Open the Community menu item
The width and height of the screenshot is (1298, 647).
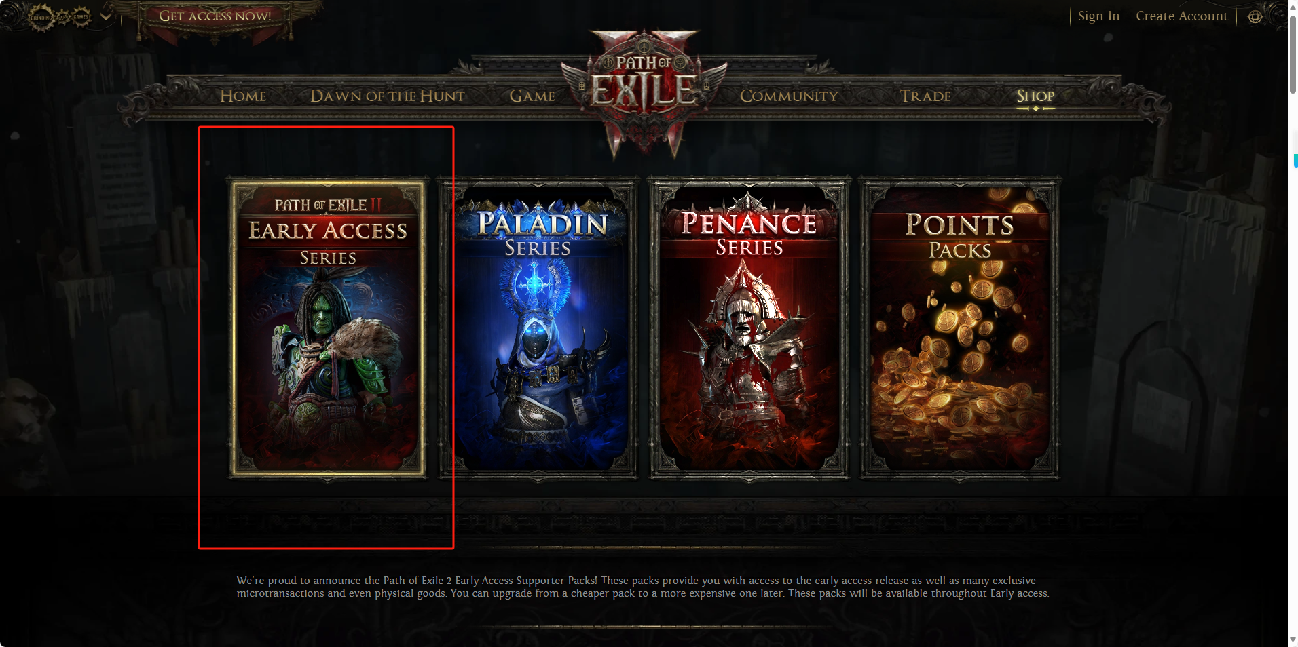(789, 96)
